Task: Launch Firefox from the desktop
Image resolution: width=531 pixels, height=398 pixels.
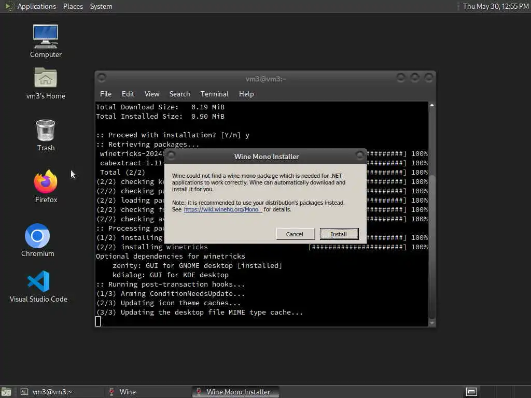Action: pyautogui.click(x=46, y=186)
